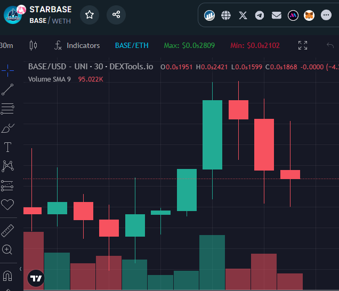Open the Indicators menu
339x291 pixels.
[77, 45]
